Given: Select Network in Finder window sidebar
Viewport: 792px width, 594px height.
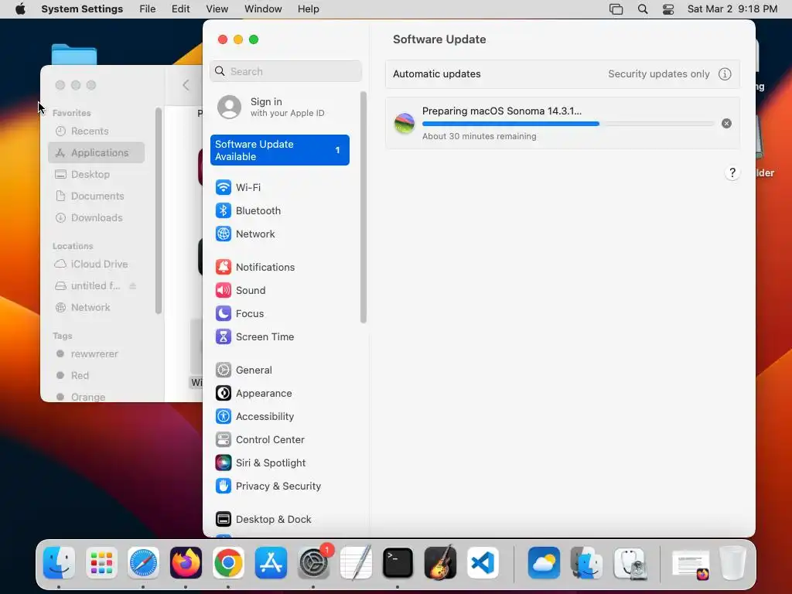Looking at the screenshot, I should click(96, 308).
